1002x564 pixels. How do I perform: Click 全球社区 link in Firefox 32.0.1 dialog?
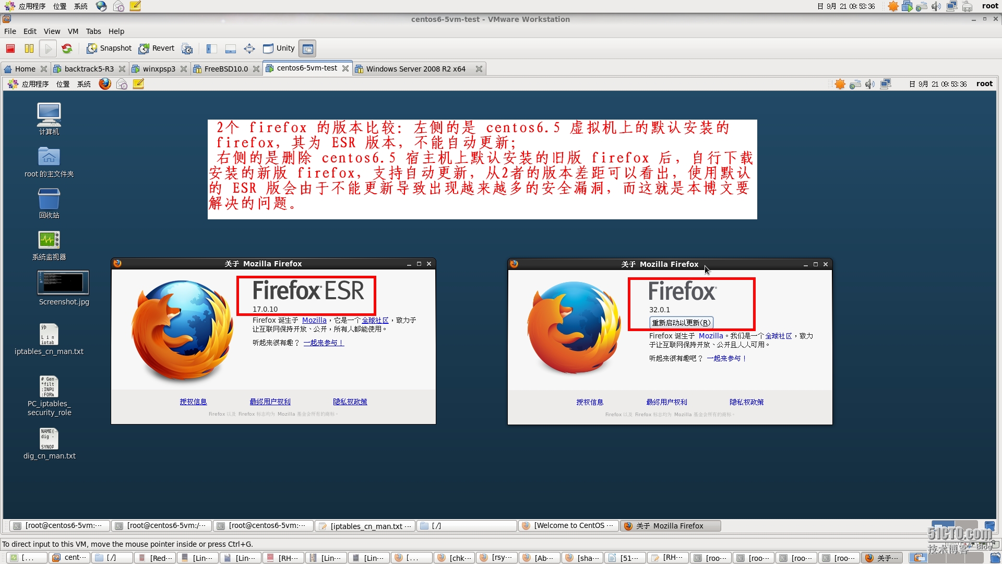click(779, 336)
